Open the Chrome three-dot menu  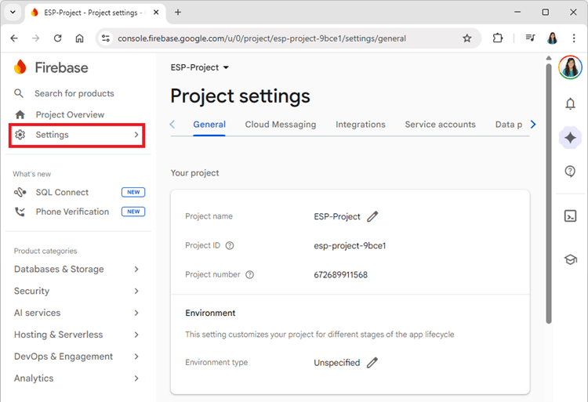tap(574, 38)
